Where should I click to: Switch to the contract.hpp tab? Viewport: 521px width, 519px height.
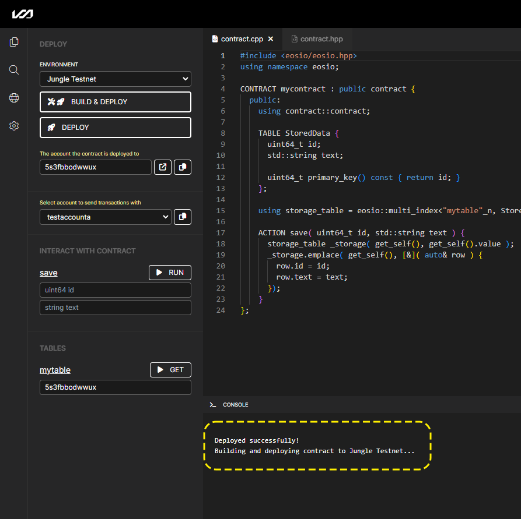click(x=317, y=39)
